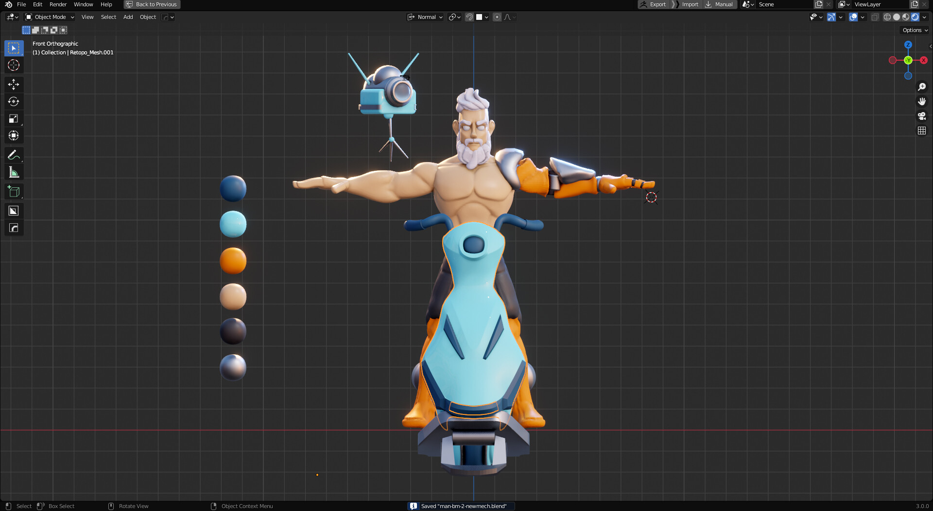The width and height of the screenshot is (933, 511).
Task: Activate the Add Cube tool
Action: pos(14,191)
